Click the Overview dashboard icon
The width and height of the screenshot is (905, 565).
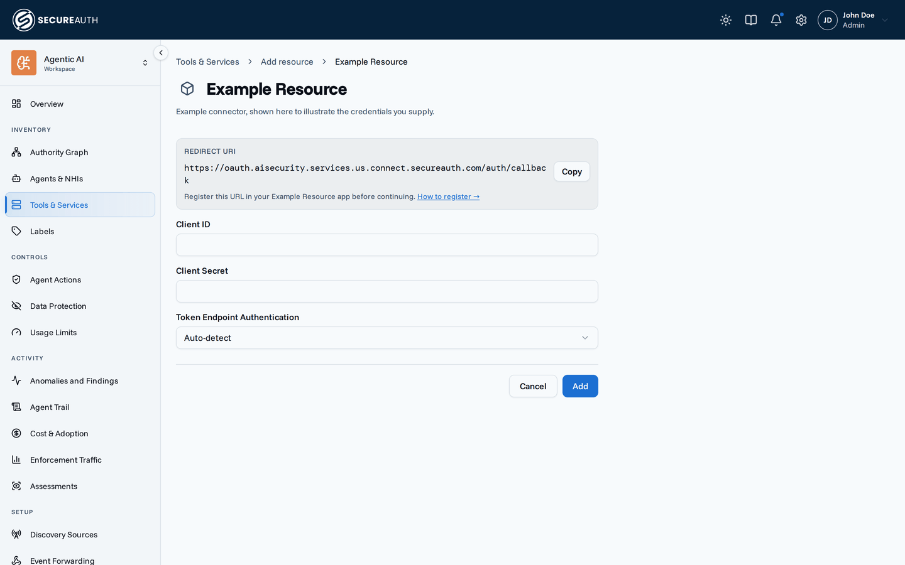click(16, 104)
